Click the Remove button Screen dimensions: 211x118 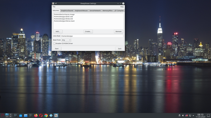pyautogui.click(x=118, y=31)
